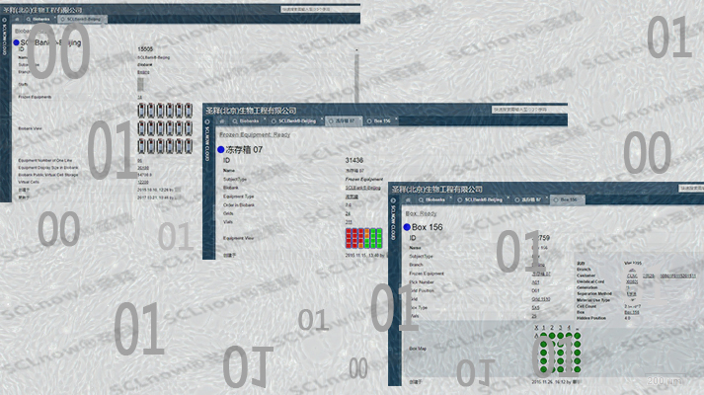Click the Box: Ready heading link
Screen dimensions: 704x395
[x=422, y=213]
